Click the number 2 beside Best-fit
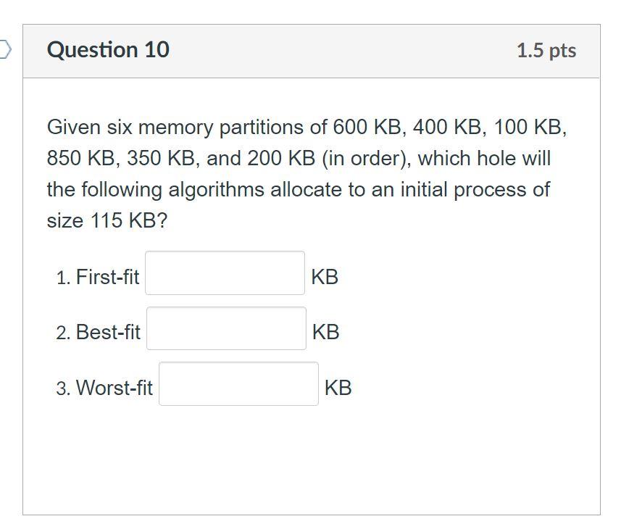 tap(63, 333)
